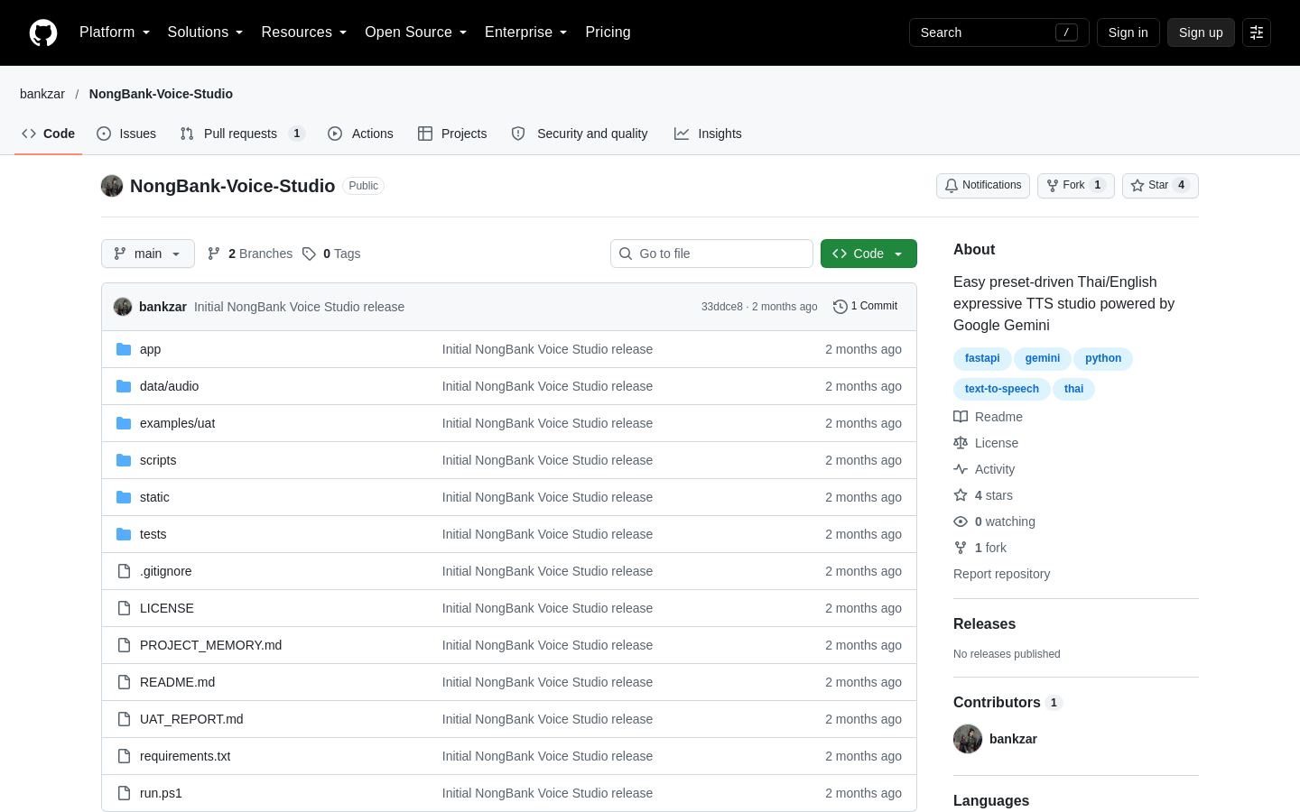Switch to the Issues tab

tap(126, 134)
